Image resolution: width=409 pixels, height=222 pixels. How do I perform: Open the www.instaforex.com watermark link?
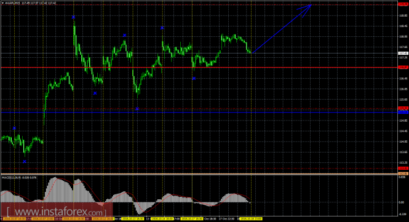(x=57, y=212)
